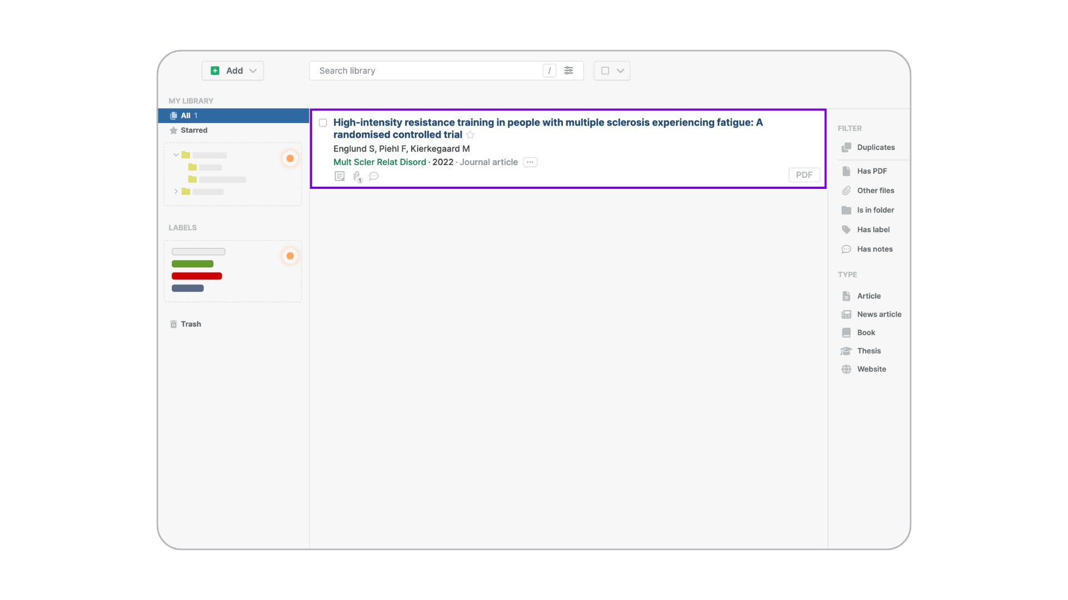
Task: Open the High-intensity resistance training article title
Action: click(x=548, y=128)
